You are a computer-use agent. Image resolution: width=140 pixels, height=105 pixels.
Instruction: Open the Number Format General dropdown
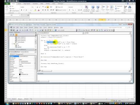pyautogui.click(x=81, y=7)
